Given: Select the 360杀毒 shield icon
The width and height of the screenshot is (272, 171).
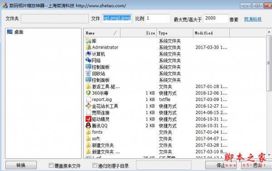Looking at the screenshot, I should pyautogui.click(x=88, y=93).
